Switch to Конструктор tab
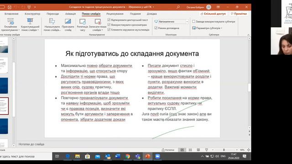292x164 pixels. point(32,14)
